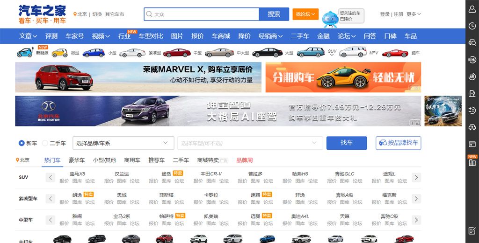
Task: Click the 按品牌找车 button
Action: pos(398,143)
